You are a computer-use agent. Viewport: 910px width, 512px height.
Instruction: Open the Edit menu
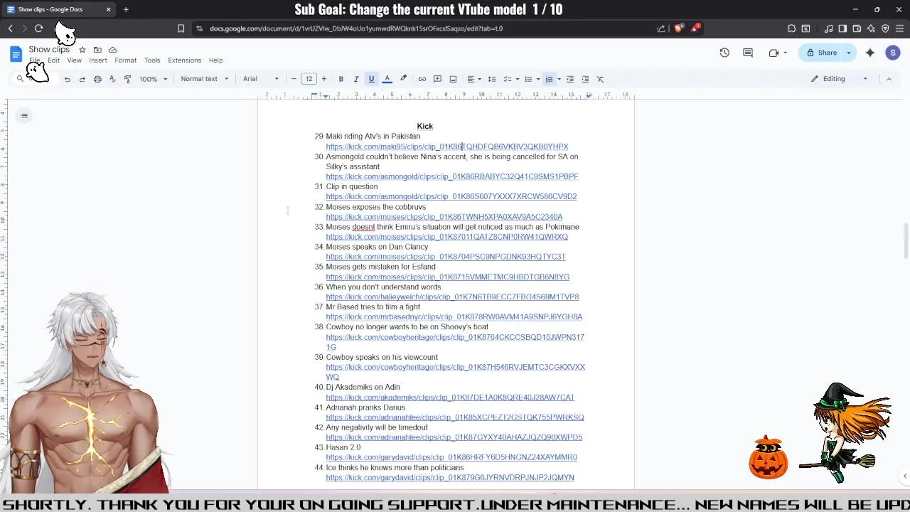pos(53,60)
